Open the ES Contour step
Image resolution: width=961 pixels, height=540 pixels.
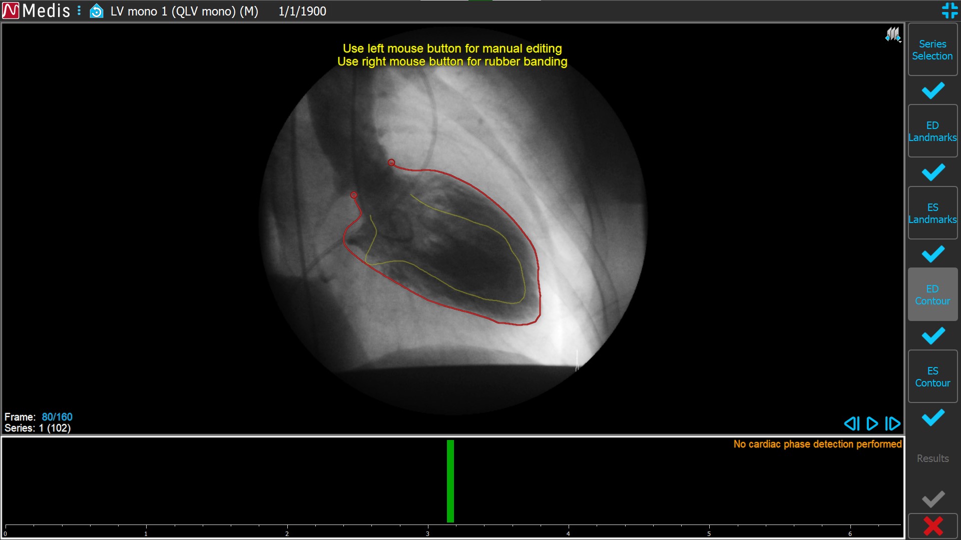tap(932, 377)
